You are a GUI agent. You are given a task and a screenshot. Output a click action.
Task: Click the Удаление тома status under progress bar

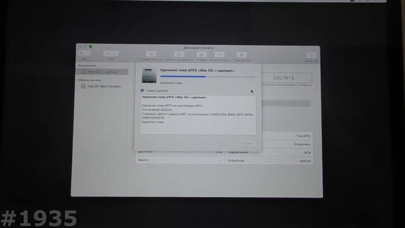pos(171,83)
